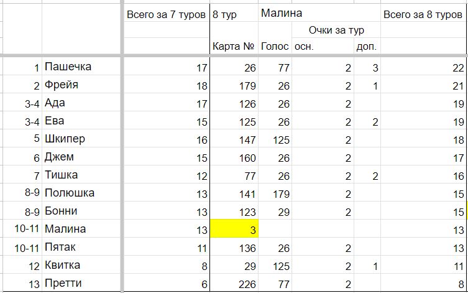
Task: Click the 'Всего за 7 туров' header cell
Action: (x=166, y=13)
